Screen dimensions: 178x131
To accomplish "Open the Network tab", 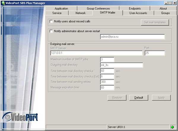I will click(81, 13).
